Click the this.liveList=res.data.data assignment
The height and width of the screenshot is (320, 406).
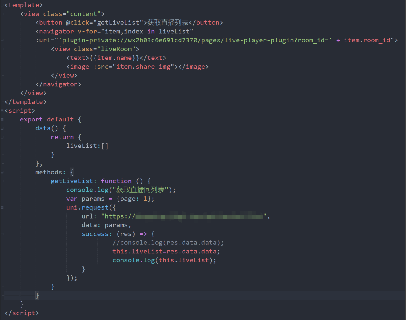[x=166, y=252]
